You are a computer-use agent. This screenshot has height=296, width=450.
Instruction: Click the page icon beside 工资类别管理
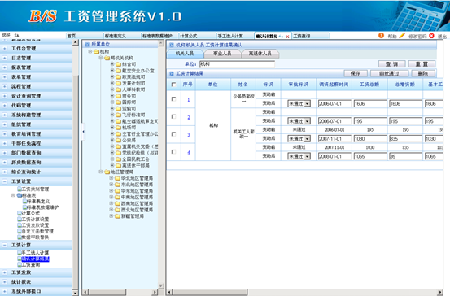click(20, 189)
